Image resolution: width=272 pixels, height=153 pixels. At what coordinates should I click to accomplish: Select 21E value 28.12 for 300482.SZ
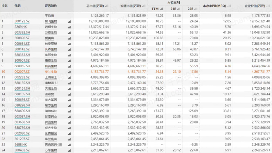(177, 150)
